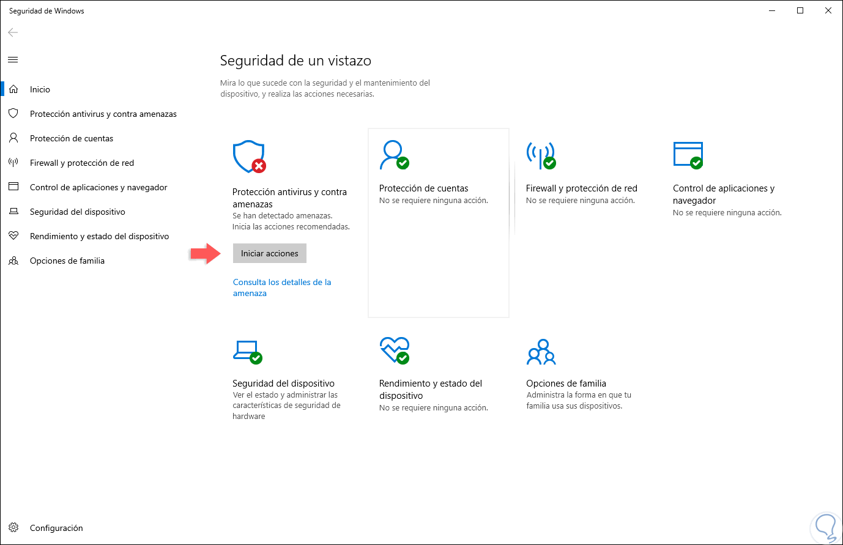
Task: Select Rendimiento y estado del dispositivo
Action: tap(100, 236)
